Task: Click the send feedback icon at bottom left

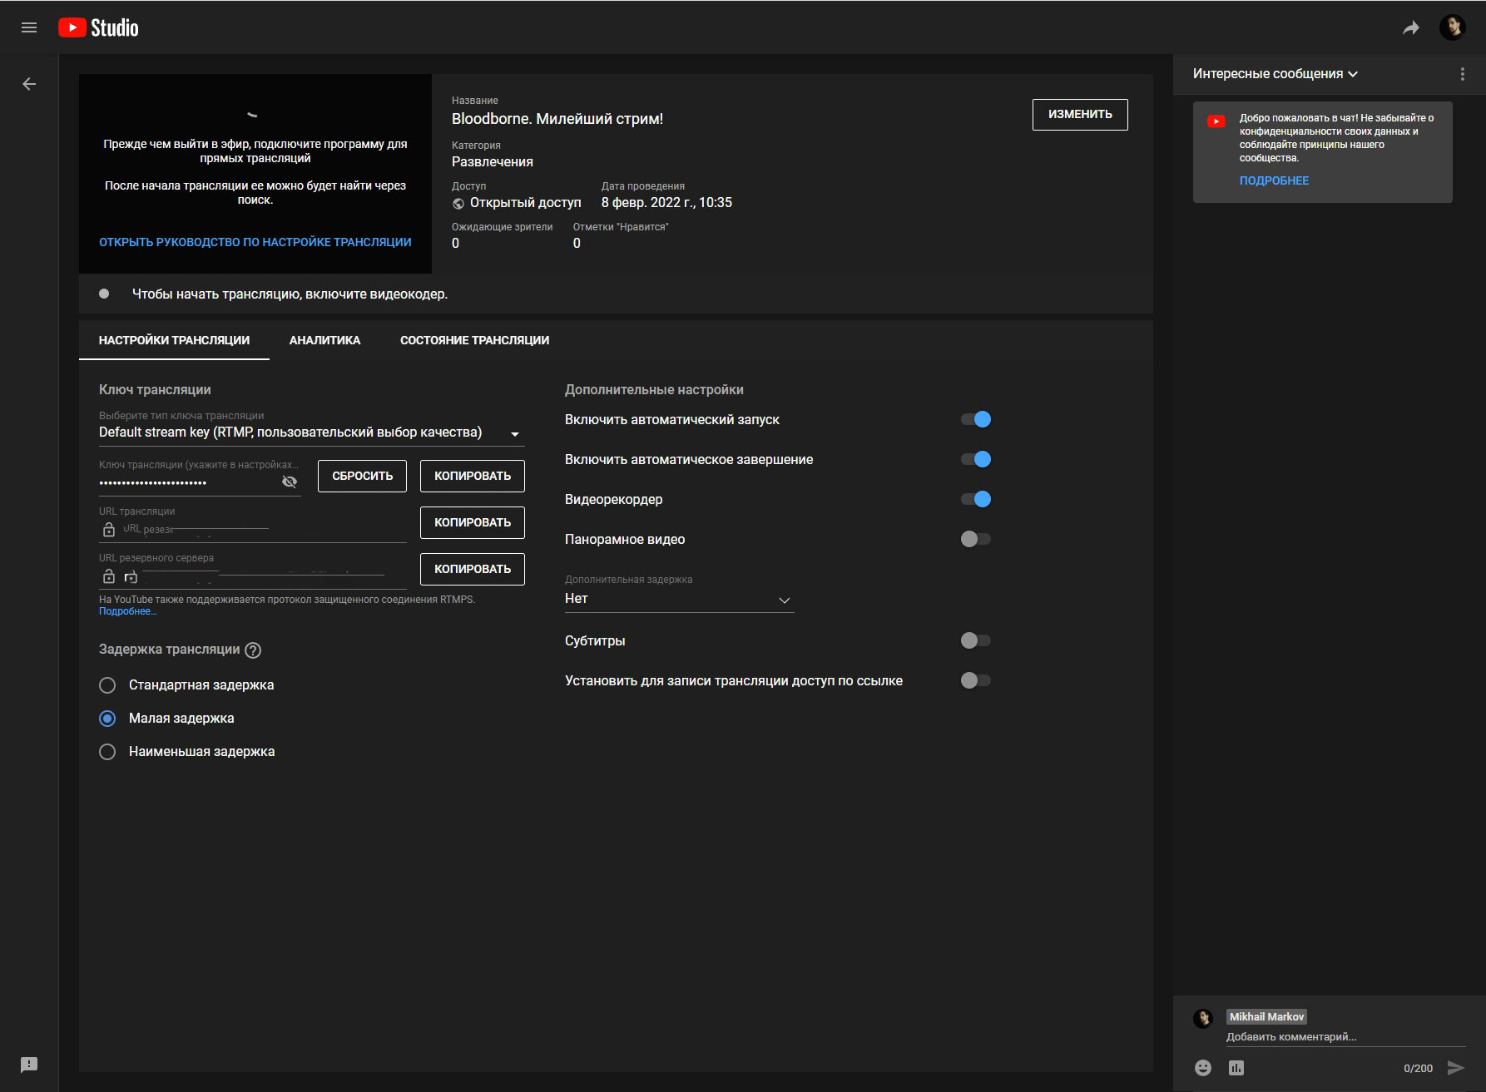Action: pyautogui.click(x=29, y=1065)
